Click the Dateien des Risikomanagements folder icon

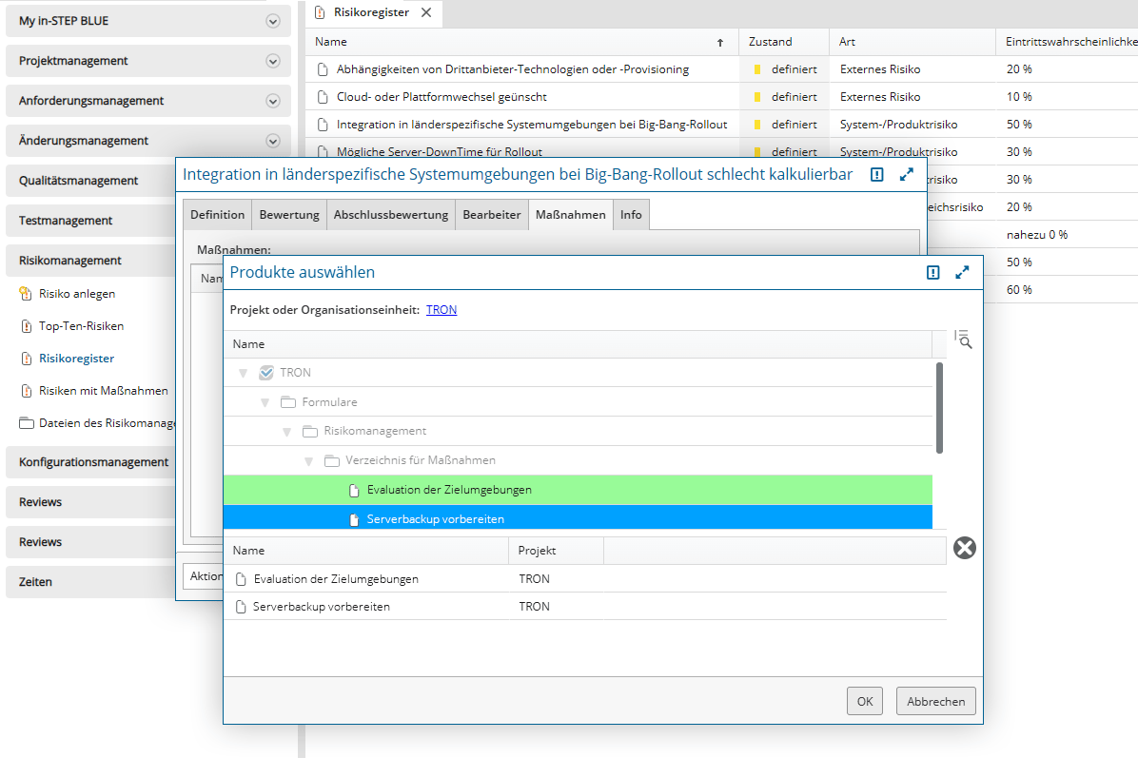click(x=26, y=423)
